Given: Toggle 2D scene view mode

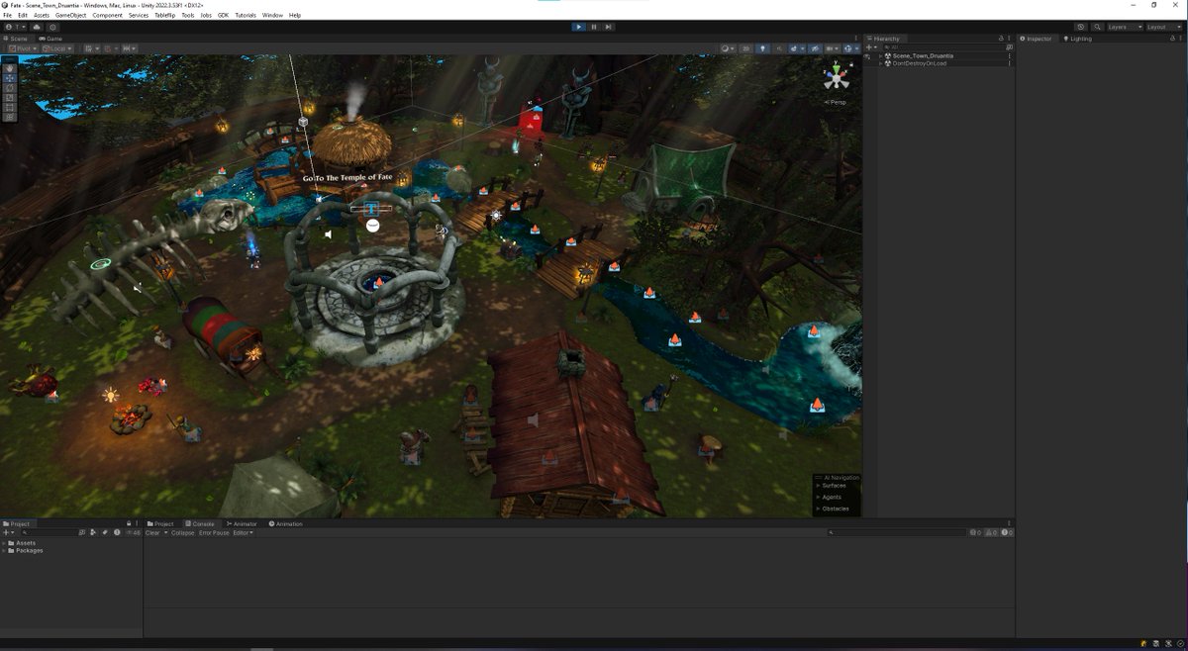Looking at the screenshot, I should [745, 47].
